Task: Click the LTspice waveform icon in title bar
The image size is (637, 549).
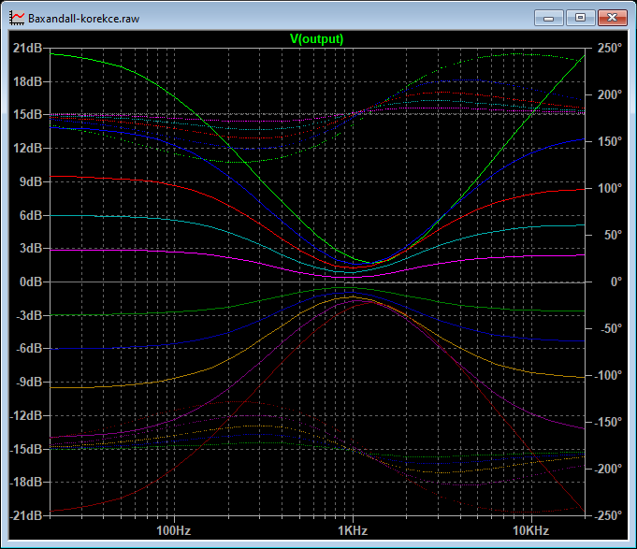Action: [x=17, y=19]
